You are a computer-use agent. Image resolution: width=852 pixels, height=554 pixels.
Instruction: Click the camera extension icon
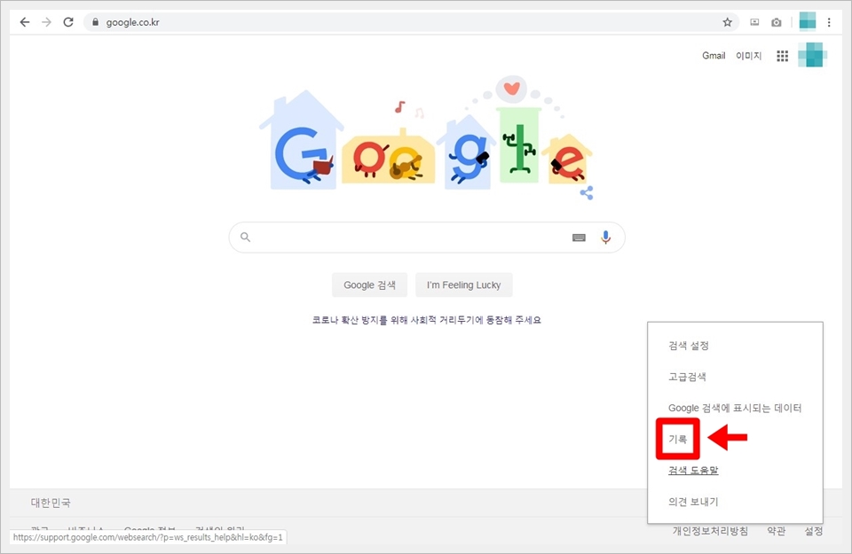tap(776, 22)
